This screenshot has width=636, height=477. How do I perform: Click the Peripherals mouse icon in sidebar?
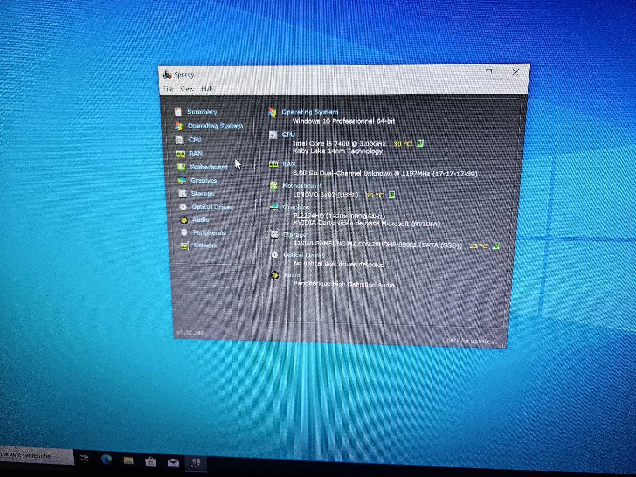[x=184, y=232]
